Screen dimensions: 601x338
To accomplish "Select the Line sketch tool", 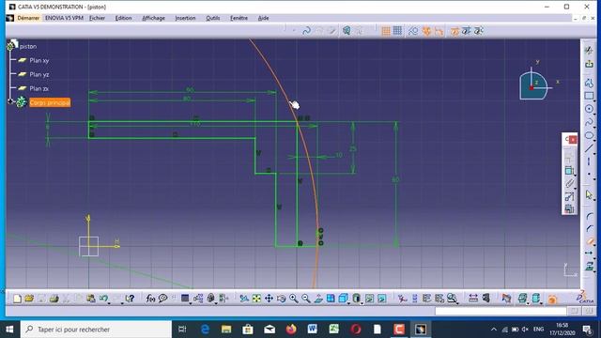I will tap(589, 148).
